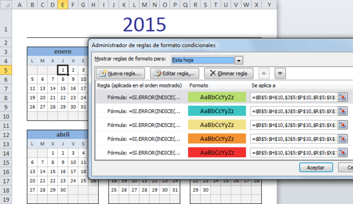
Task: Select column A header in the spreadsheet
Action: 20,5
